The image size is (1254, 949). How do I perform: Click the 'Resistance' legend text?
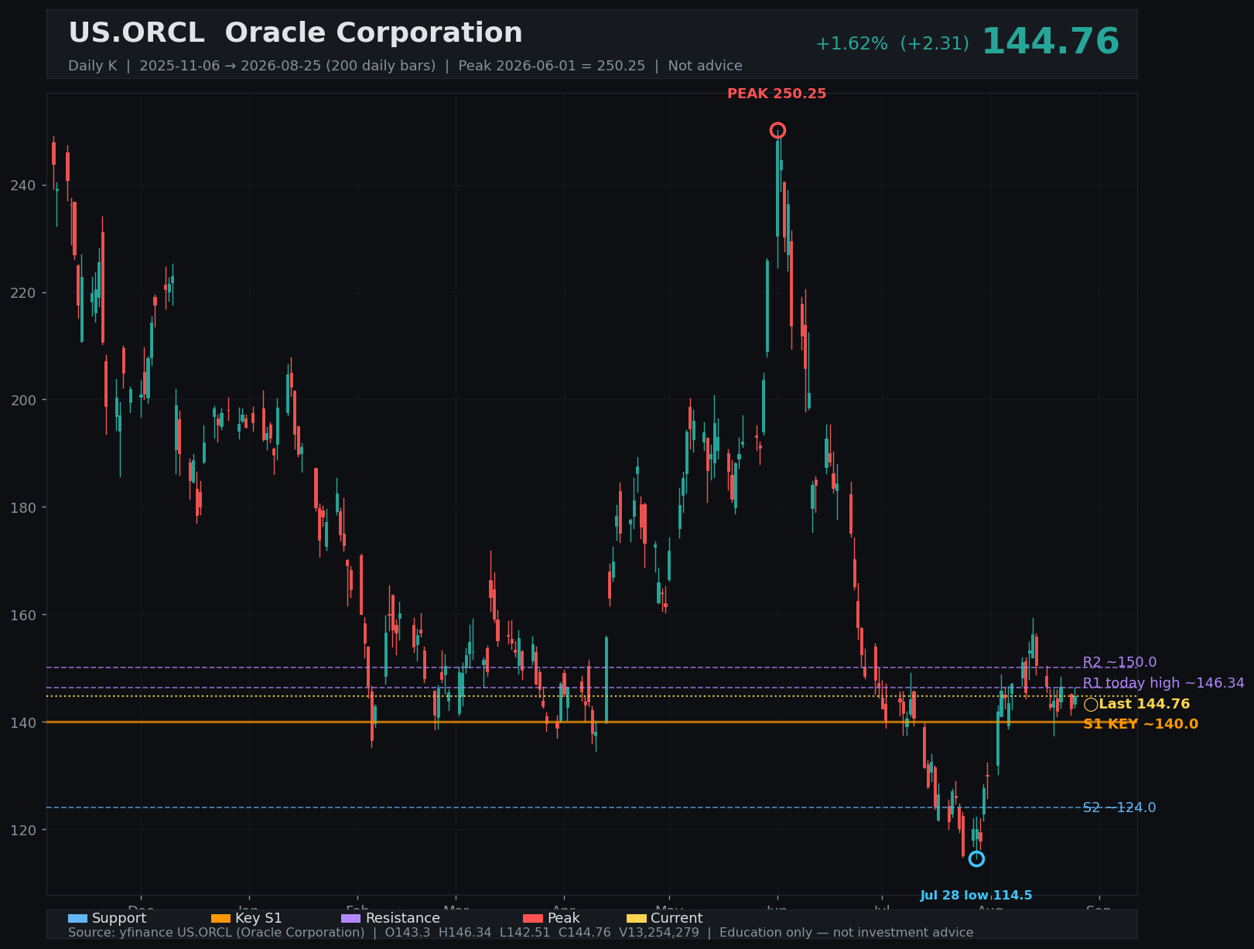pyautogui.click(x=403, y=919)
